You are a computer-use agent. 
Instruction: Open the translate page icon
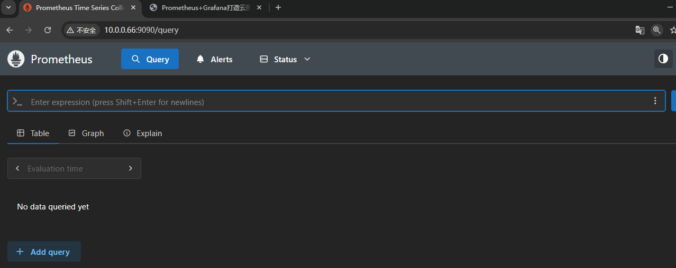[640, 30]
